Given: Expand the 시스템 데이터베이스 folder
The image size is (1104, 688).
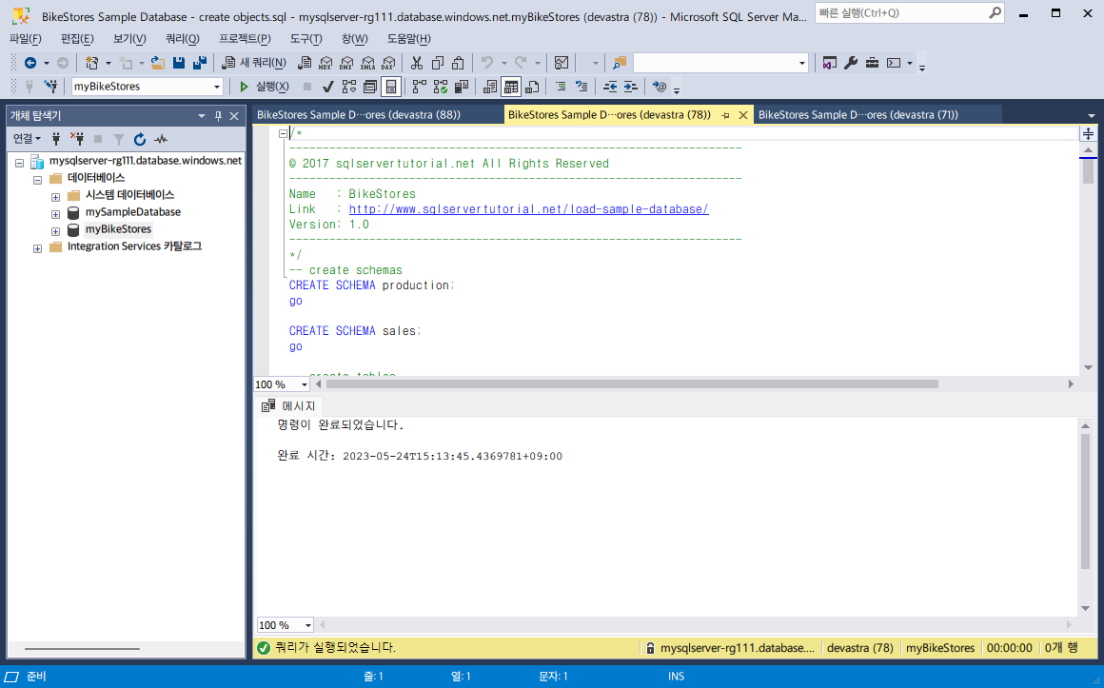Looking at the screenshot, I should coord(55,197).
